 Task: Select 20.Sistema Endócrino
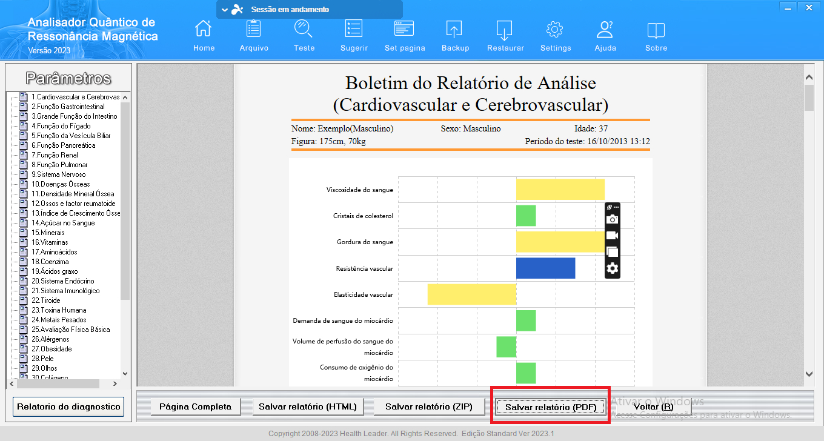point(63,281)
